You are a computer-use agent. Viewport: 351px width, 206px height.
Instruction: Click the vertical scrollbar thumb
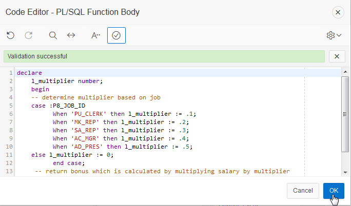click(345, 114)
